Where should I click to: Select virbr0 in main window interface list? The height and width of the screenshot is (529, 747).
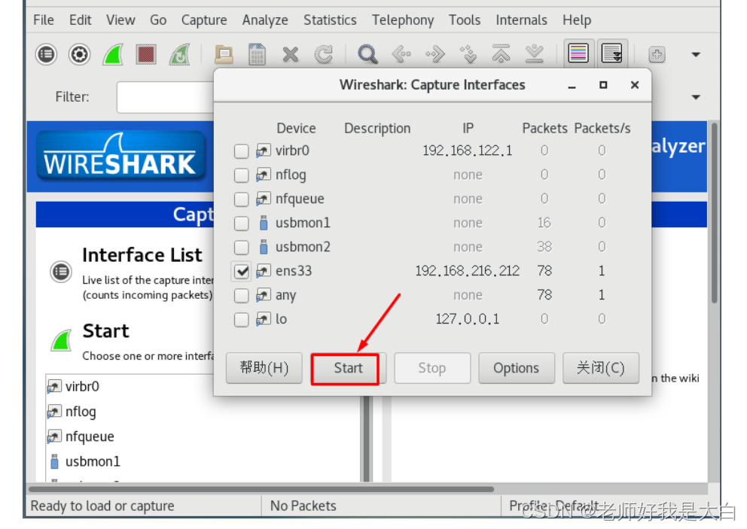[82, 387]
